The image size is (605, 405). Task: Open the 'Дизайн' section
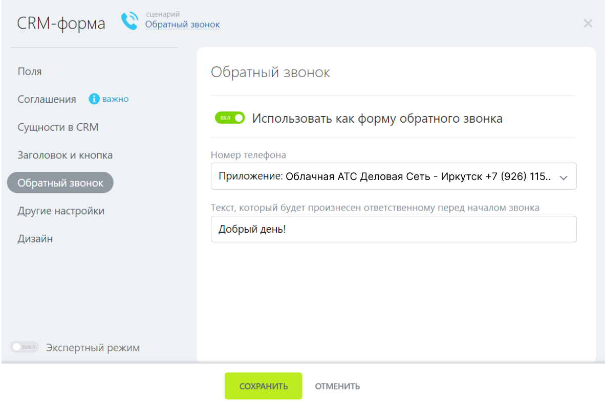(x=35, y=239)
